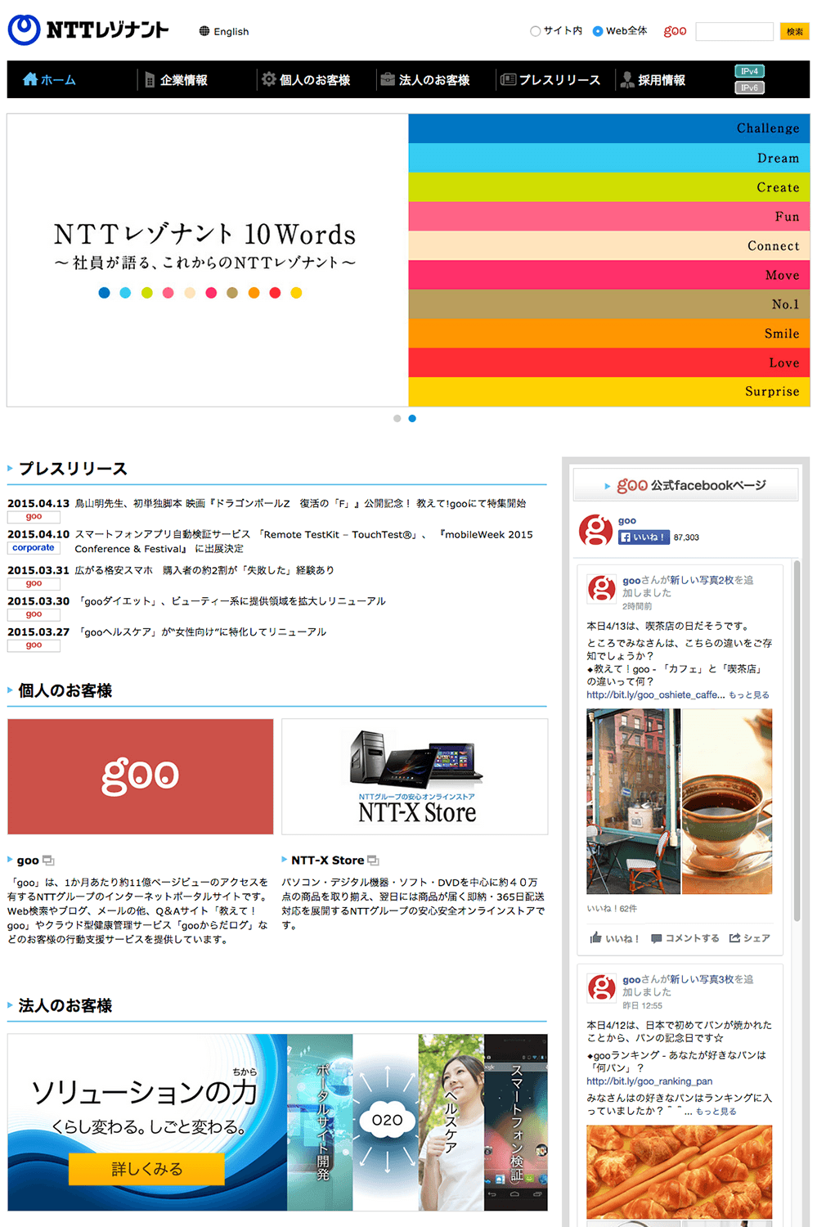Click the facebook feed scrollbar
The width and height of the screenshot is (817, 1227).
tap(797, 740)
